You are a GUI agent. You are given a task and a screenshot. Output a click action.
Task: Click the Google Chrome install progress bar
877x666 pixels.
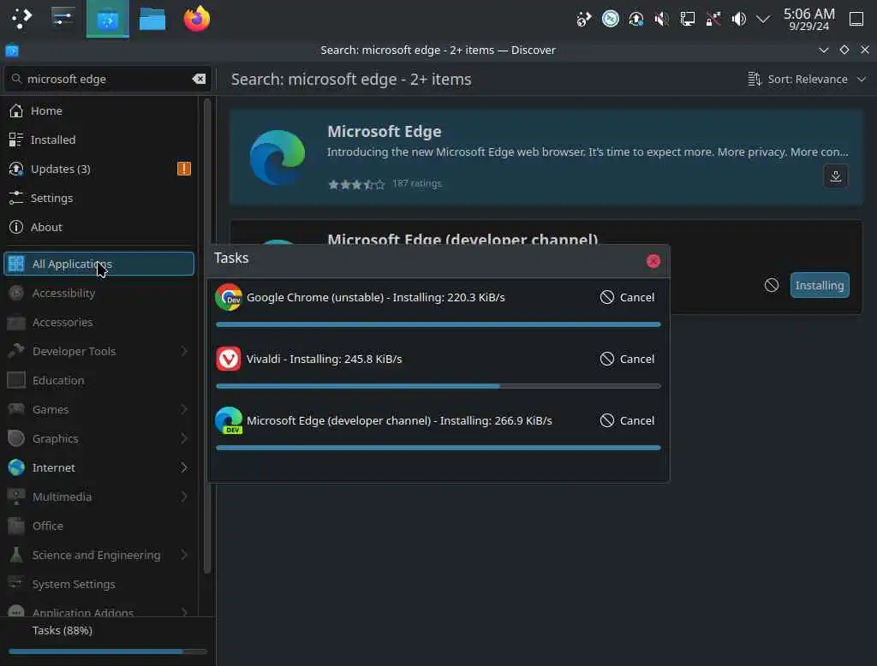pos(438,324)
